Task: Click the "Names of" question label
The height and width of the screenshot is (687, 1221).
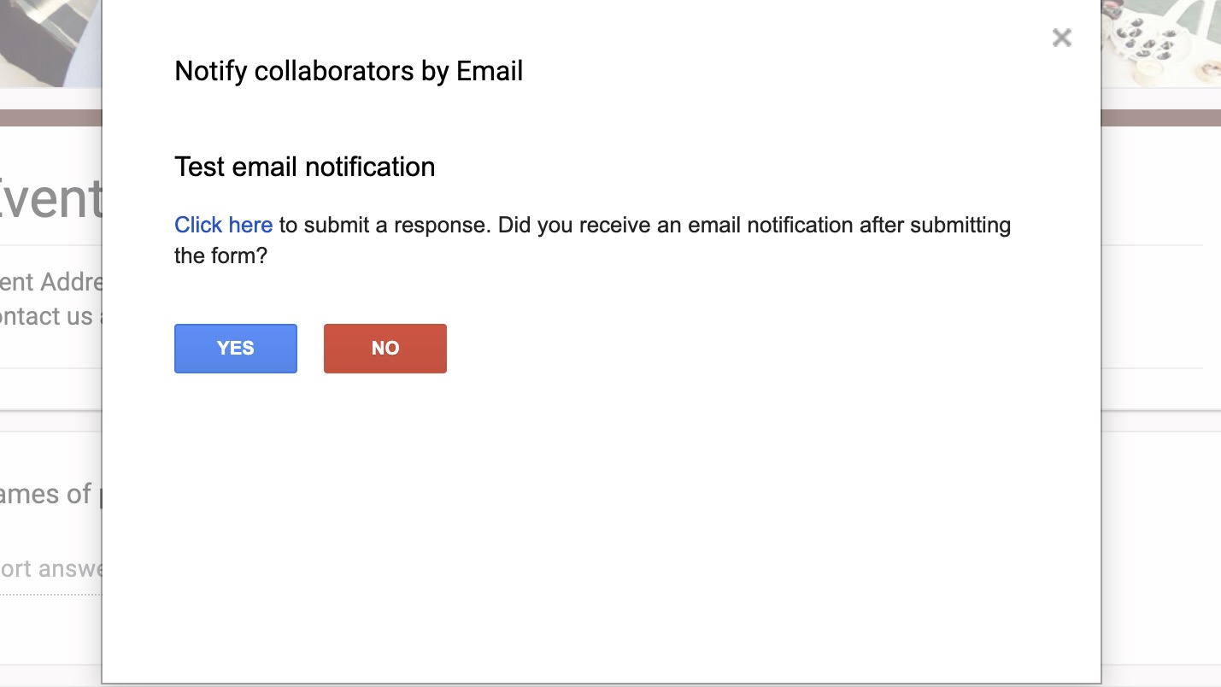Action: (46, 494)
